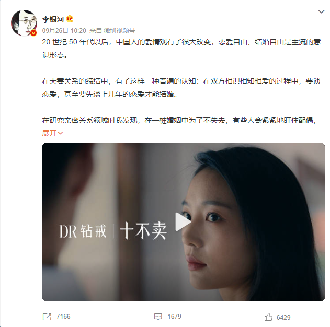Screen dimensions: 330x327
Task: Click the repost count 7166
Action: pos(63,317)
